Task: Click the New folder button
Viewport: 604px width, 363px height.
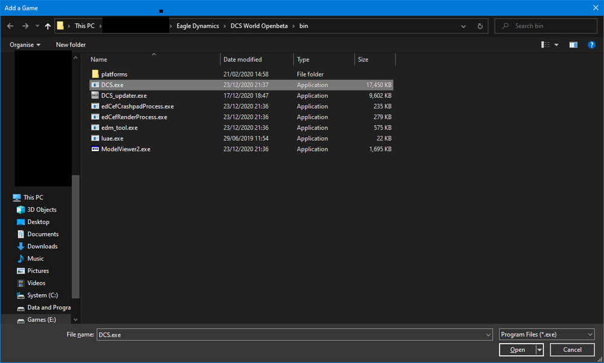Action: tap(71, 45)
